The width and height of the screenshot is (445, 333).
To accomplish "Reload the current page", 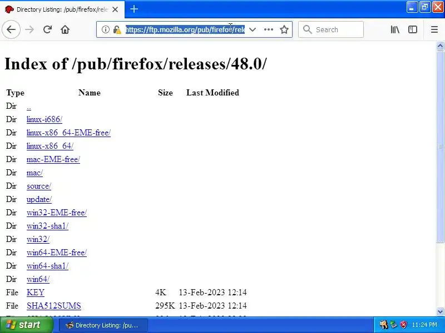I will click(x=47, y=29).
